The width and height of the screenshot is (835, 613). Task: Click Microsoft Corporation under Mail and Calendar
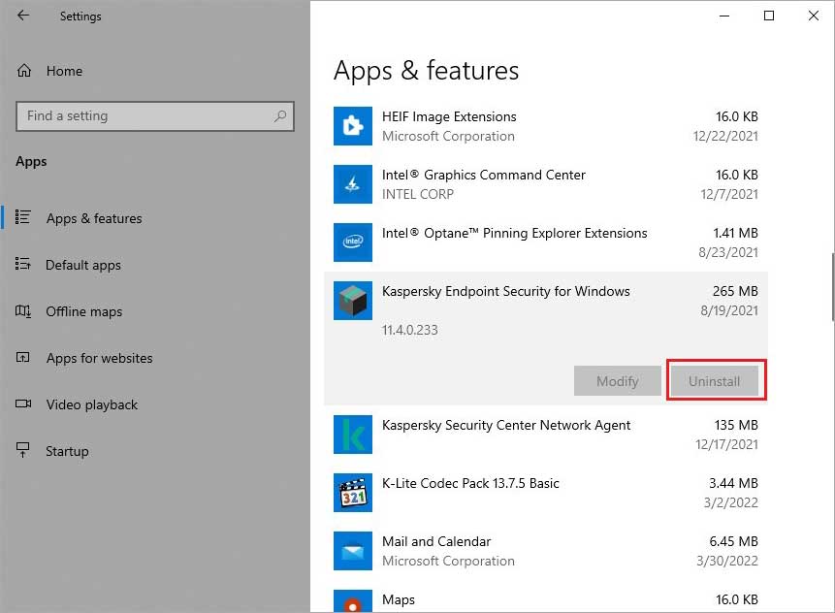click(x=448, y=561)
